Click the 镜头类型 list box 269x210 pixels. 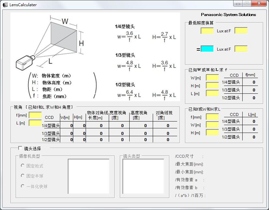click(143, 176)
